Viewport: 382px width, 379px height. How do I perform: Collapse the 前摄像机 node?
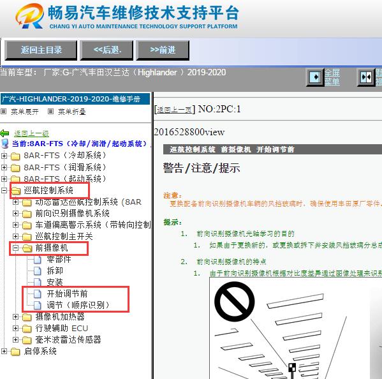pyautogui.click(x=15, y=248)
